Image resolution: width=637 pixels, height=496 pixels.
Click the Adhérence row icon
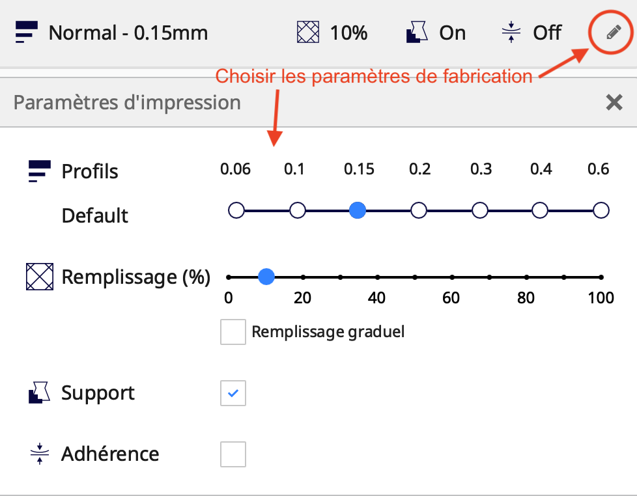pyautogui.click(x=40, y=454)
